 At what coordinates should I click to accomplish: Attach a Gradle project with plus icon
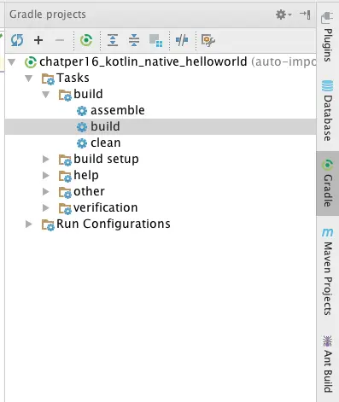(38, 40)
